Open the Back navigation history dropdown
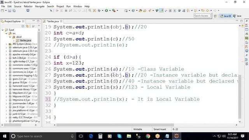This screenshot has width=249, height=140. click(211, 10)
